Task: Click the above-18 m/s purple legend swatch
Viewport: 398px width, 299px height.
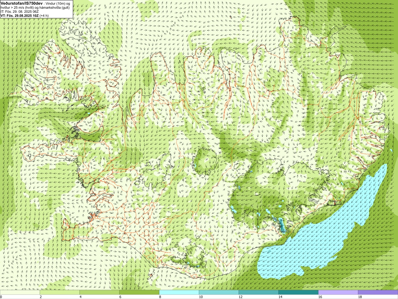Action: tap(378, 292)
